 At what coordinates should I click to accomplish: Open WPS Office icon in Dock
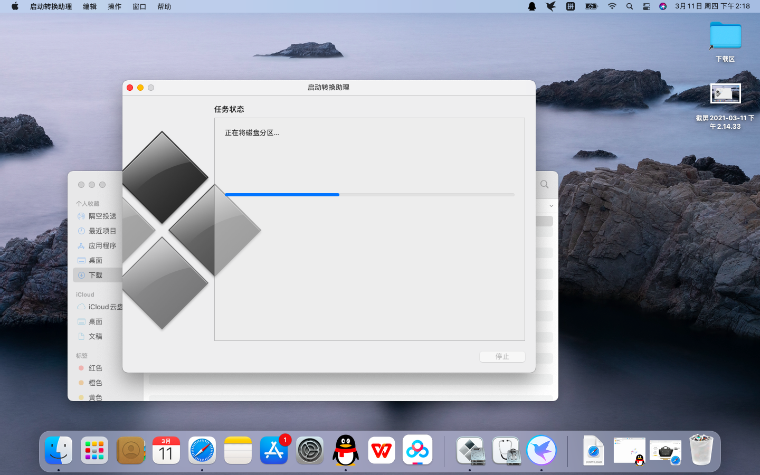tap(382, 451)
